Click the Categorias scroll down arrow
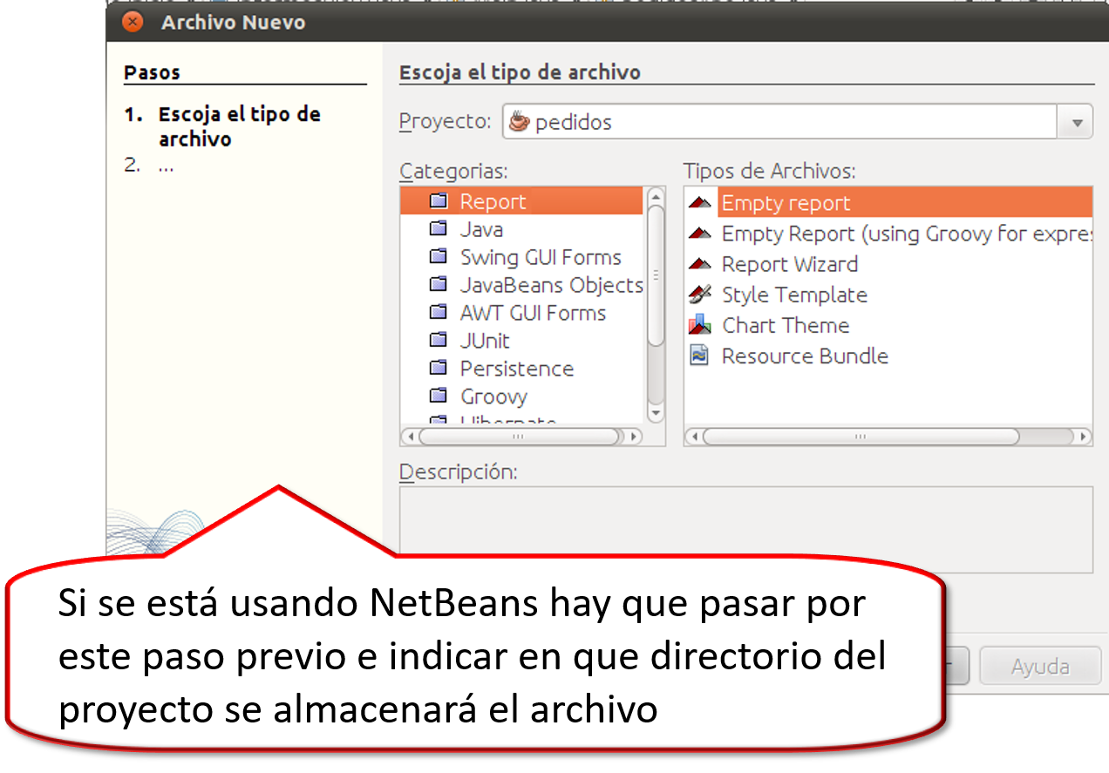Viewport: 1109px width, 773px height. click(656, 412)
